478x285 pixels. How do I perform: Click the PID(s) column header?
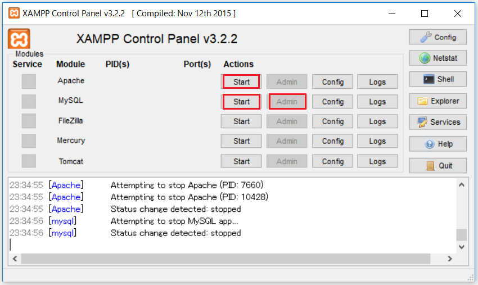point(118,64)
